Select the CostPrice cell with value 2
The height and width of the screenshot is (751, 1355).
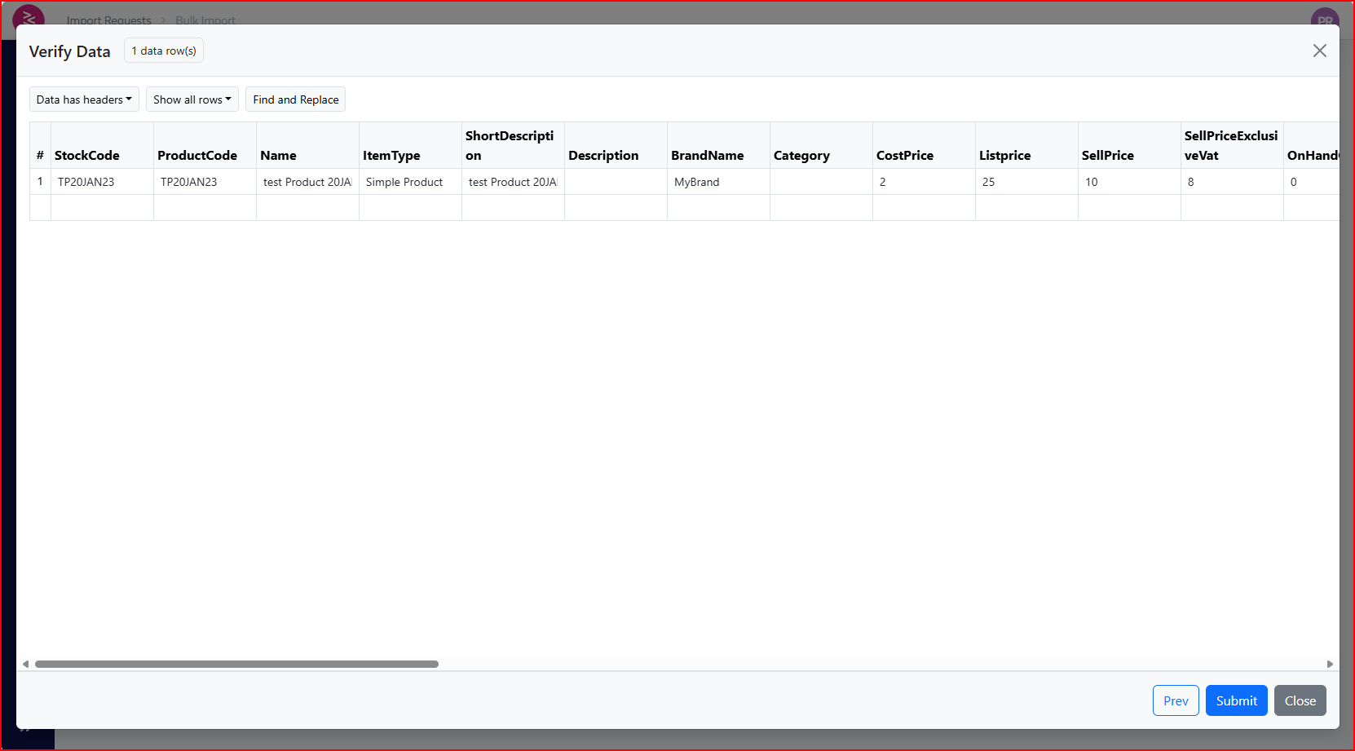pos(923,182)
